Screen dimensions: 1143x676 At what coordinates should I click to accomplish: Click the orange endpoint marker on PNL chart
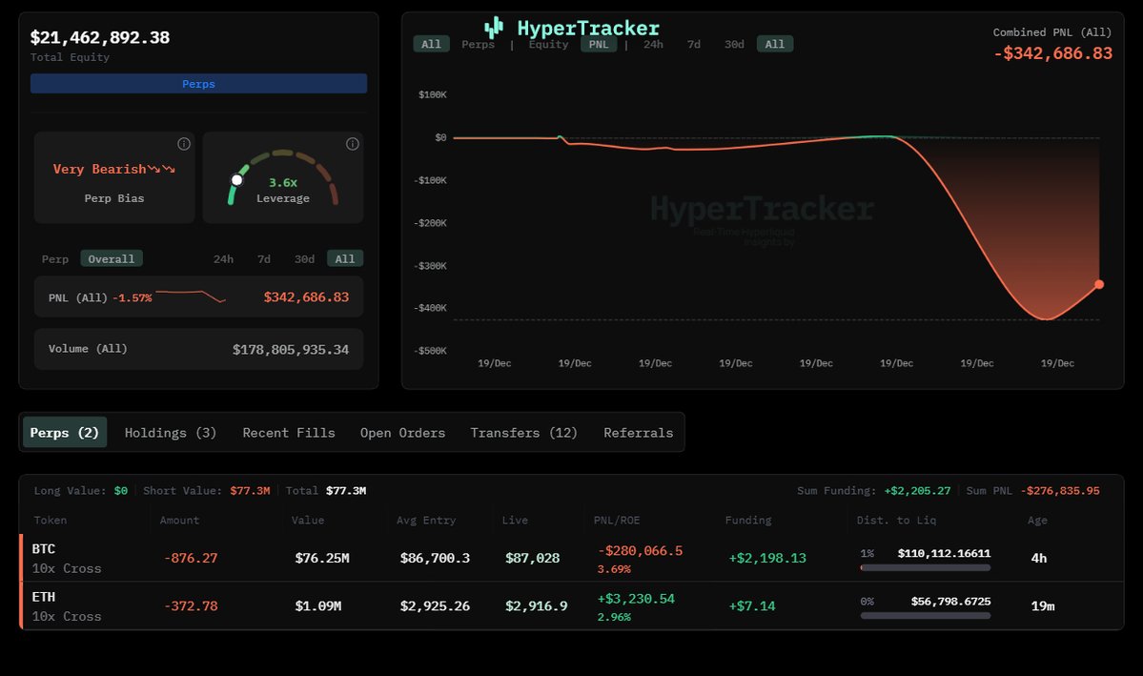(x=1099, y=284)
